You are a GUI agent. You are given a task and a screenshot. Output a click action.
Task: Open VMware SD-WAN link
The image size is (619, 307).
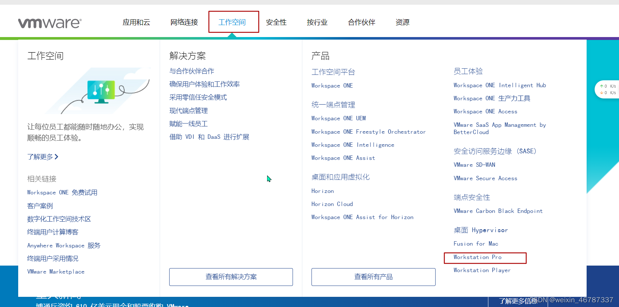click(475, 165)
